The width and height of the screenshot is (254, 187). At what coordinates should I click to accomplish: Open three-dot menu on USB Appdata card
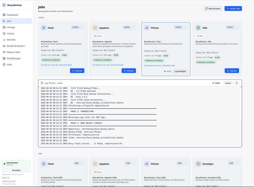tap(134, 163)
